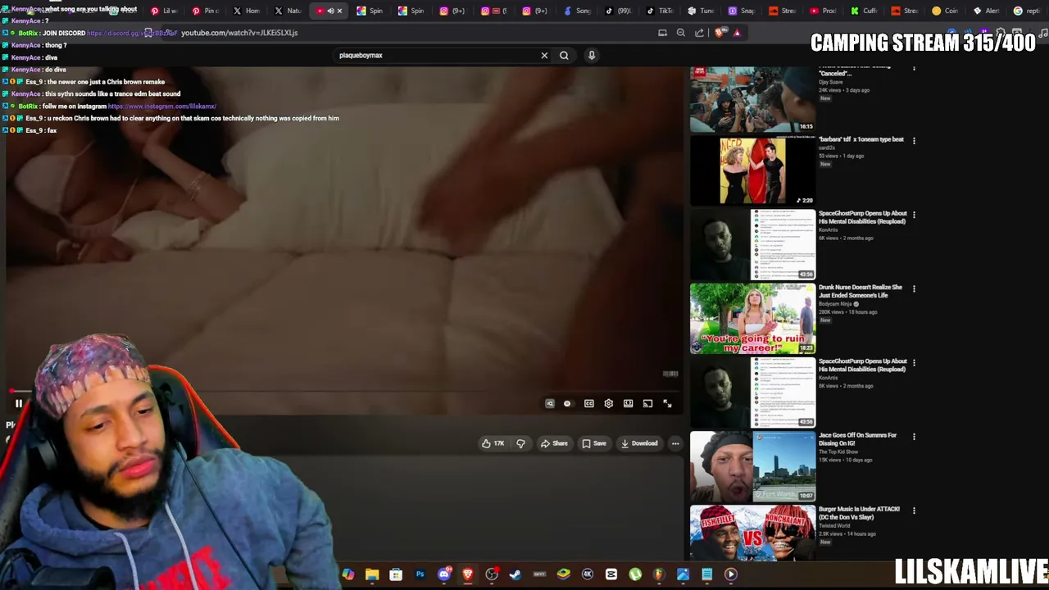Open thumbnail of Burger Music video
1049x590 pixels.
pos(752,533)
